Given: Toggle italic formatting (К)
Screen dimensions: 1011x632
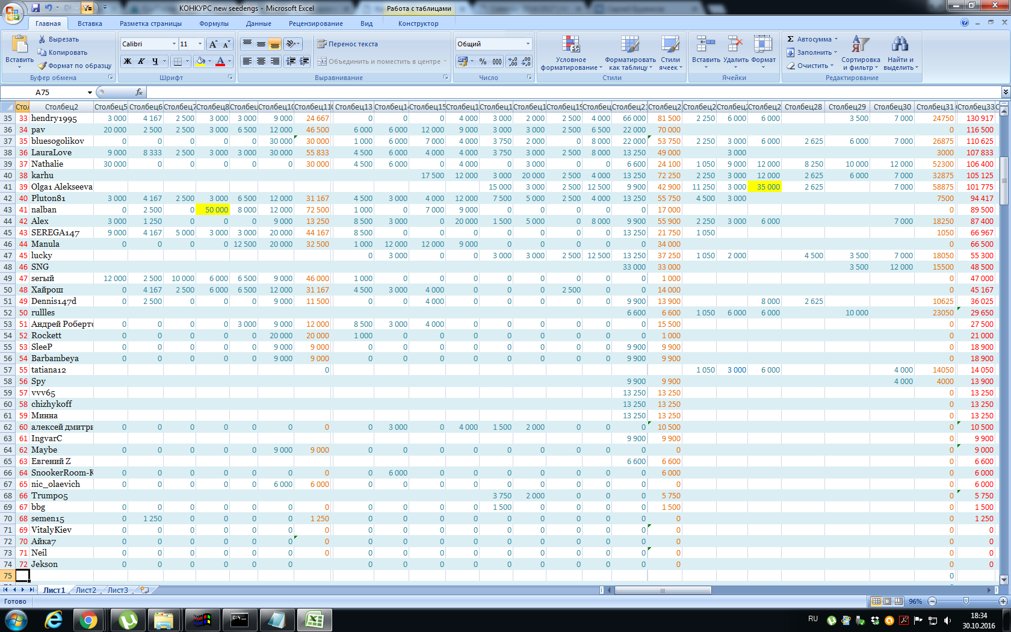Looking at the screenshot, I should [x=141, y=61].
